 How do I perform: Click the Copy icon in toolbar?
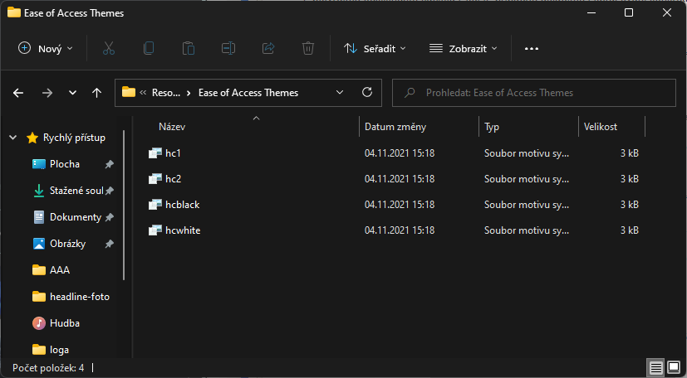(x=149, y=48)
